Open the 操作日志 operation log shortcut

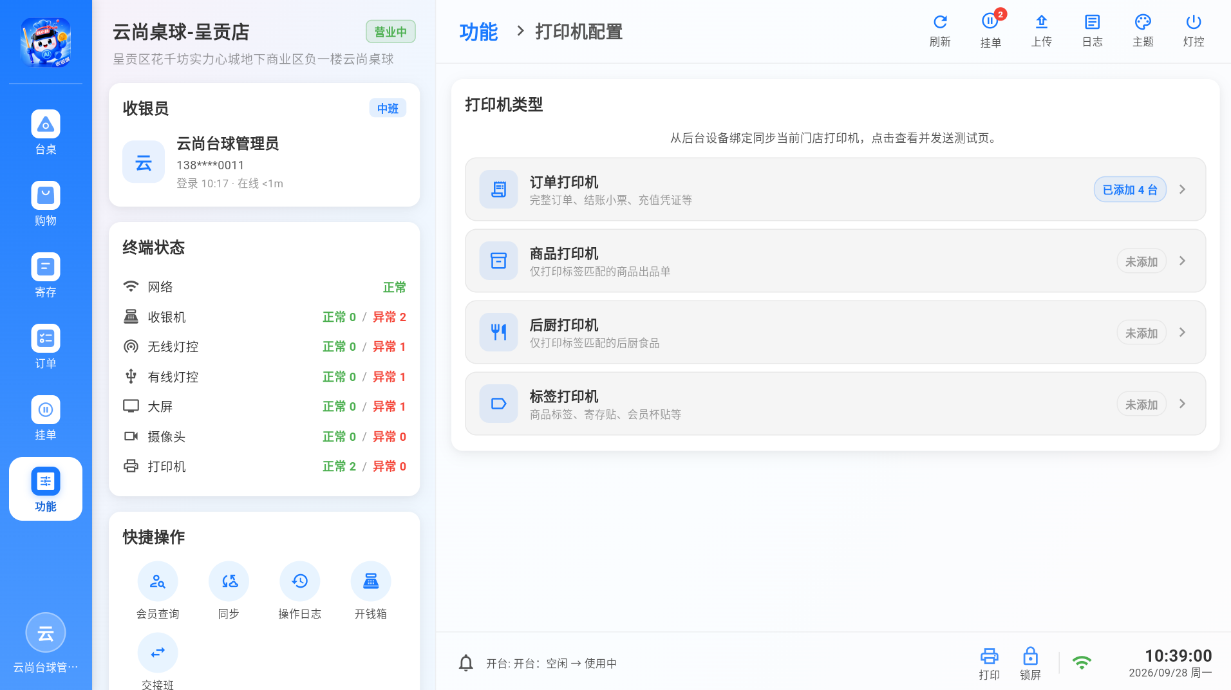point(299,591)
